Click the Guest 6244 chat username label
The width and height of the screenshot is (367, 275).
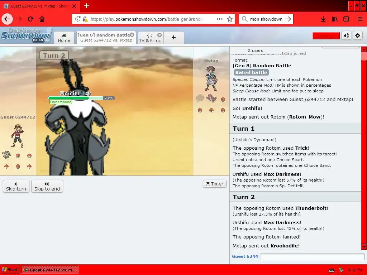pyautogui.click(x=245, y=256)
